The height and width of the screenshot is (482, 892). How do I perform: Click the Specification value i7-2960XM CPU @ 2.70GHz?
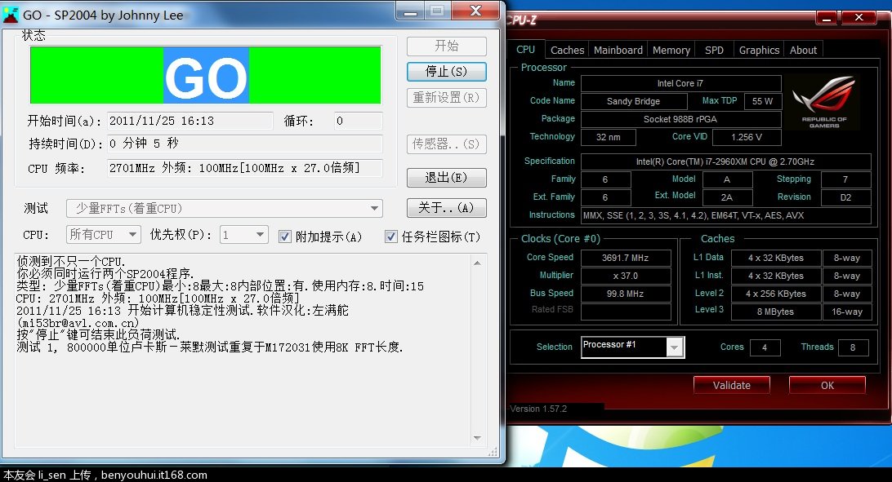click(x=725, y=161)
